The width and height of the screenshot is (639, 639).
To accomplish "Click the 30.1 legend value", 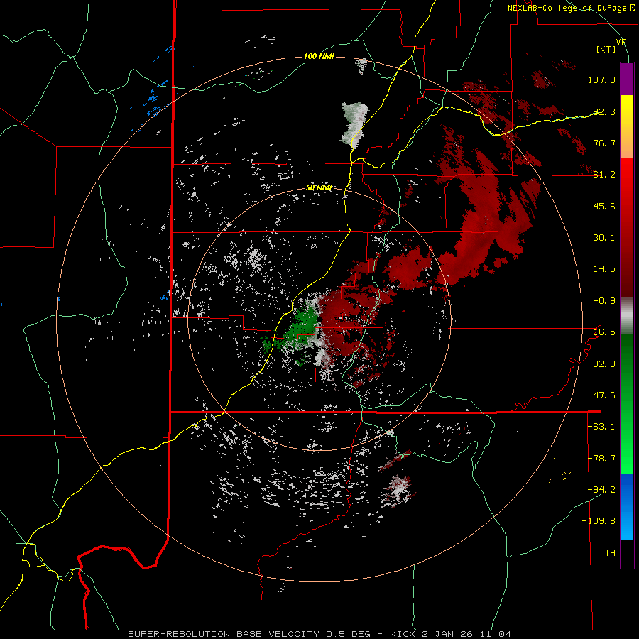I will (604, 238).
